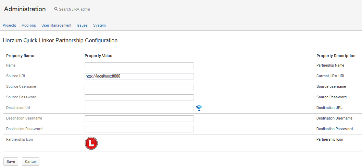Open the System admin menu
The width and height of the screenshot is (362, 168).
[99, 25]
